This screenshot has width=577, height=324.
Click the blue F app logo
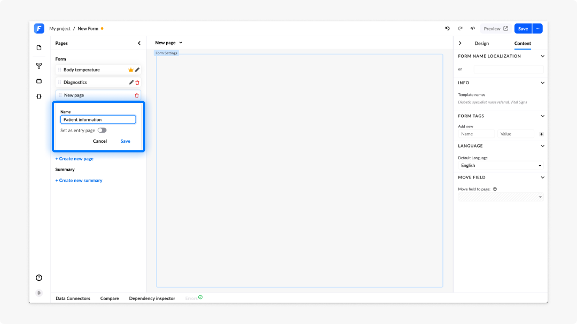39,28
